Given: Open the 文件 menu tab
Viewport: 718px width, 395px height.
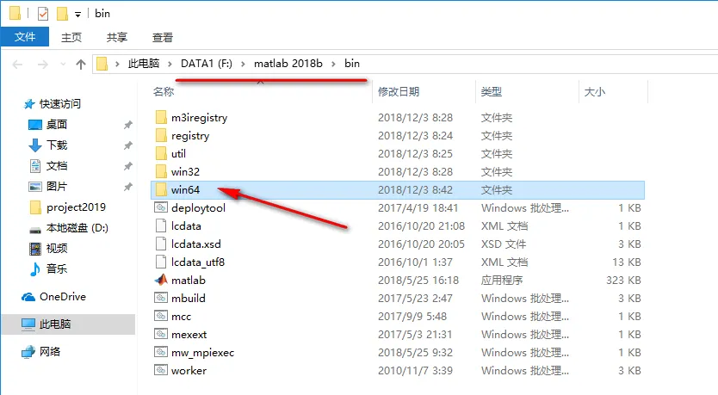Looking at the screenshot, I should pyautogui.click(x=25, y=37).
